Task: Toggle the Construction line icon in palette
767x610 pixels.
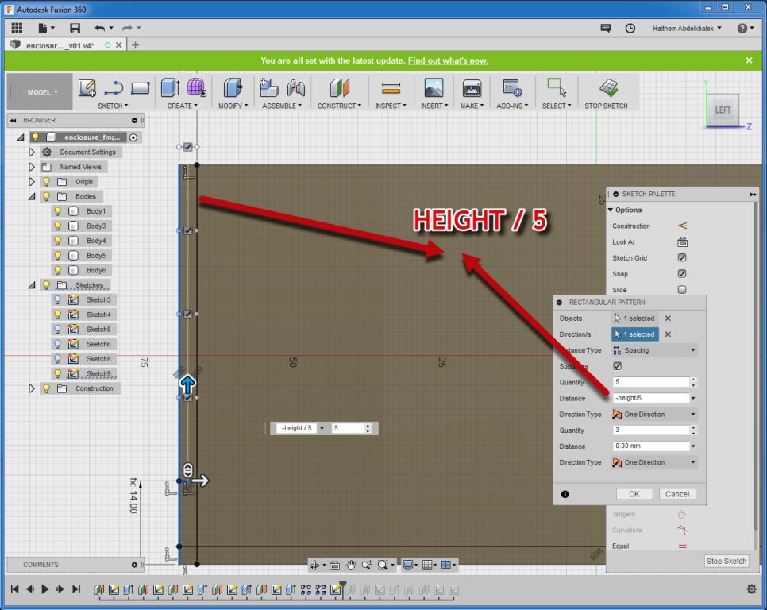Action: pos(682,226)
